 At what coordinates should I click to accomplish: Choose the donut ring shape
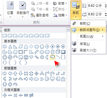coord(5,57)
